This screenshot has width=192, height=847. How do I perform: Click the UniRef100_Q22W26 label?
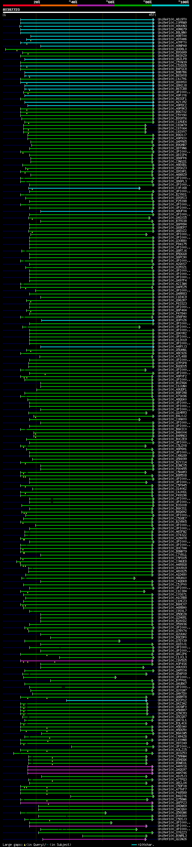pyautogui.click(x=172, y=839)
